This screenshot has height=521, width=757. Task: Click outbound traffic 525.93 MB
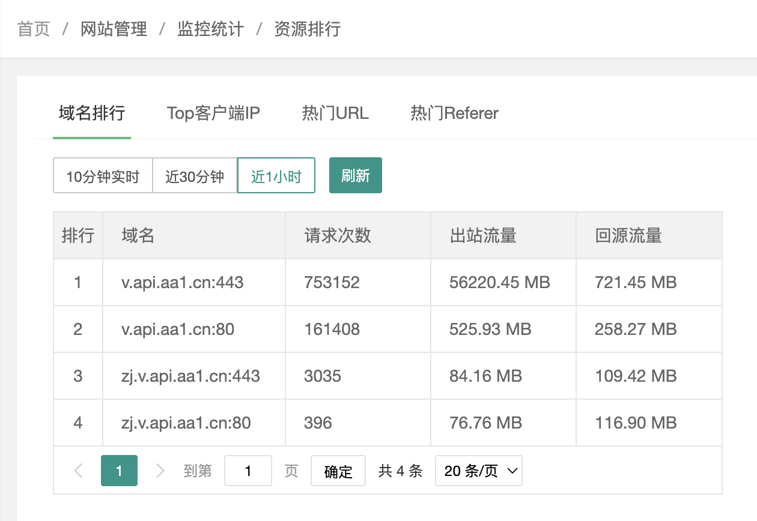click(x=490, y=329)
